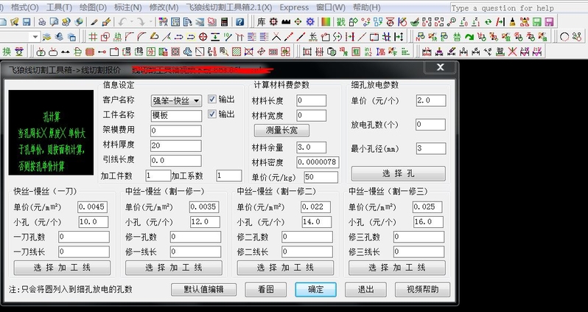Expand the layer dropdown in the toolbar
Image resolution: width=588 pixels, height=312 pixels.
(x=35, y=37)
